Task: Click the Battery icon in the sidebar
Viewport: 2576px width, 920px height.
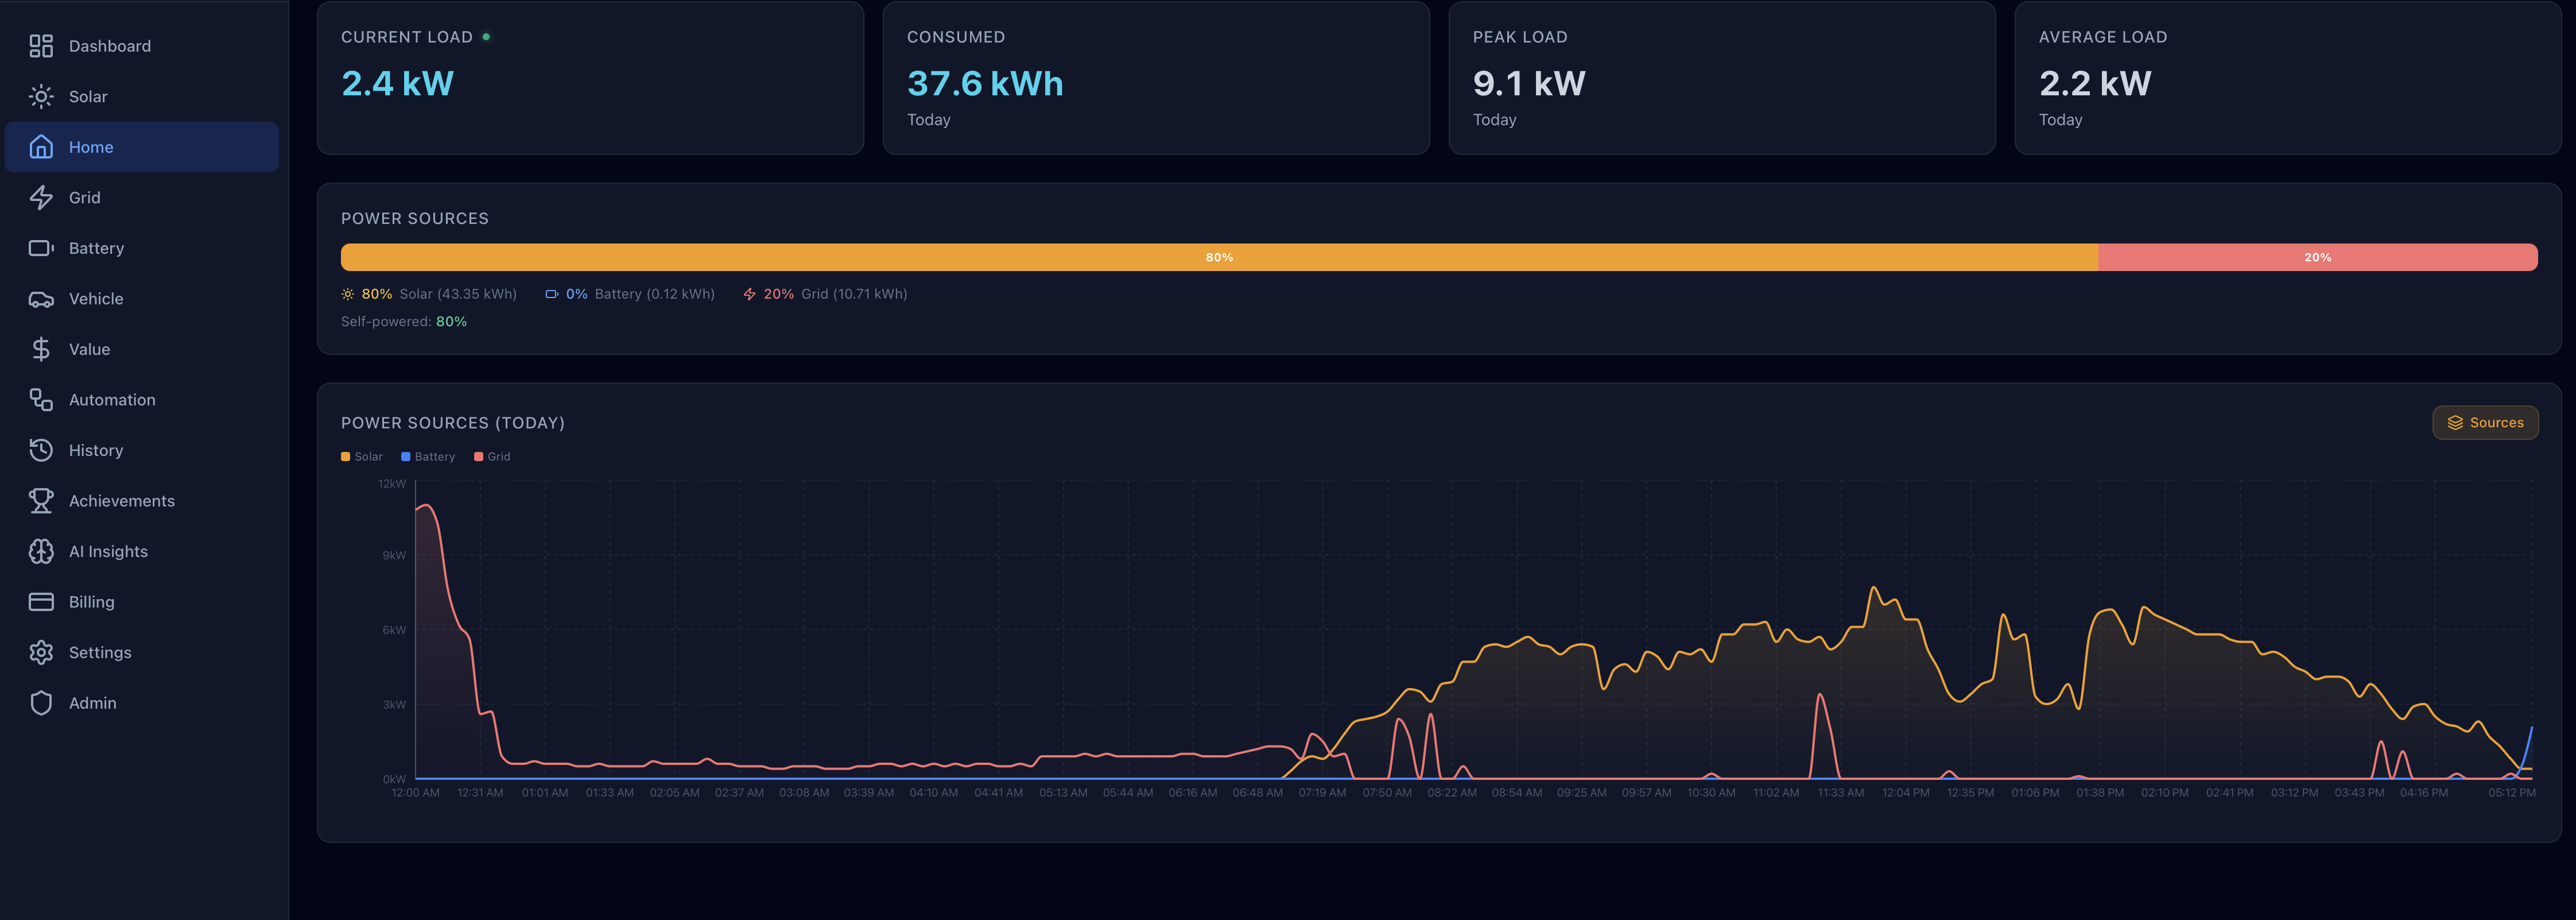Action: click(x=41, y=248)
